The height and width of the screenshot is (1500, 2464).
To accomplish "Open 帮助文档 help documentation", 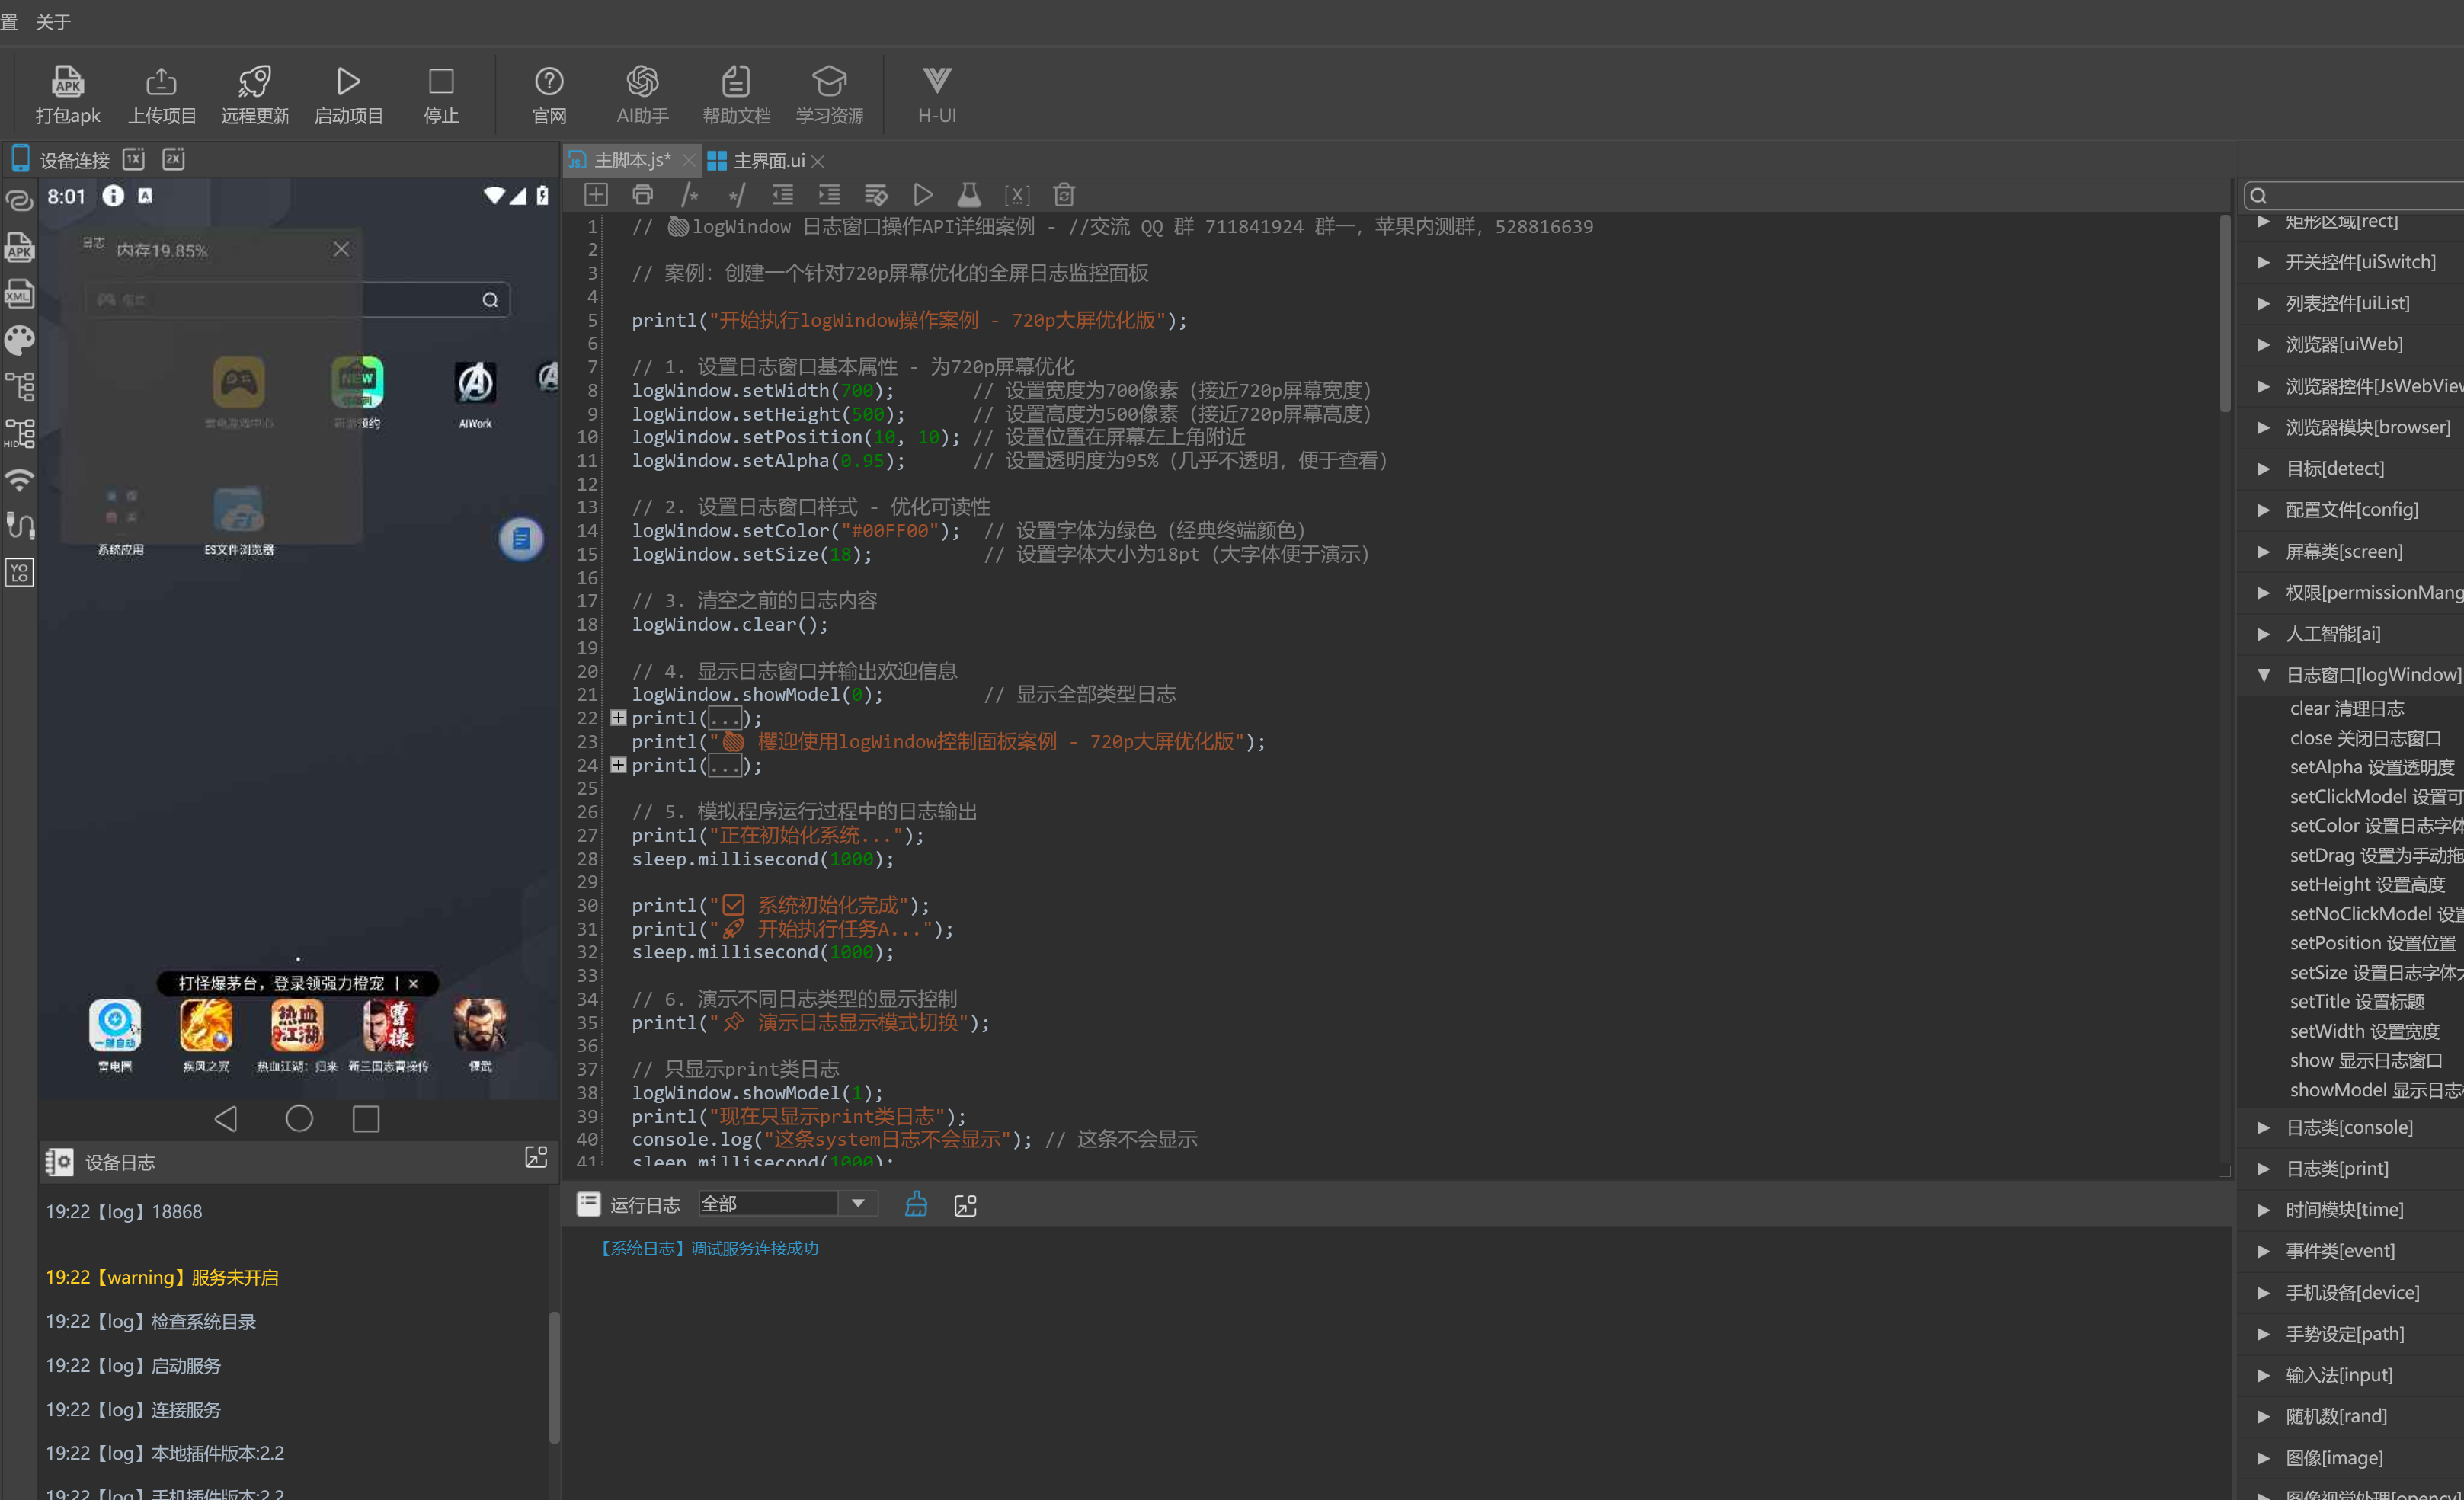I will 736,95.
